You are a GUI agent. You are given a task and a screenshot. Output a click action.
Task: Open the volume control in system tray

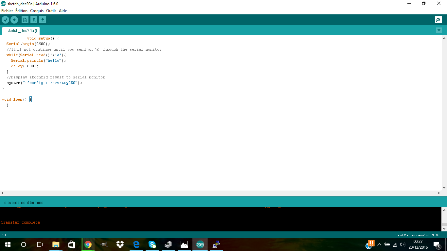(x=402, y=244)
